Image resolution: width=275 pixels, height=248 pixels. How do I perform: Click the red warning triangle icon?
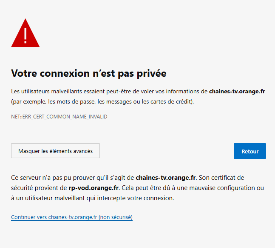(26, 33)
